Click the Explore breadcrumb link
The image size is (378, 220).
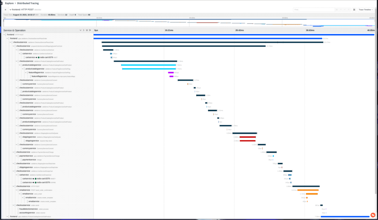pyautogui.click(x=9, y=3)
